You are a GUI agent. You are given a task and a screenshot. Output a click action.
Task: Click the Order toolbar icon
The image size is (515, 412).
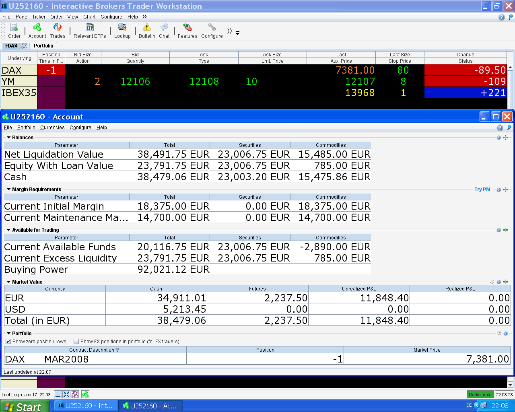pyautogui.click(x=14, y=28)
